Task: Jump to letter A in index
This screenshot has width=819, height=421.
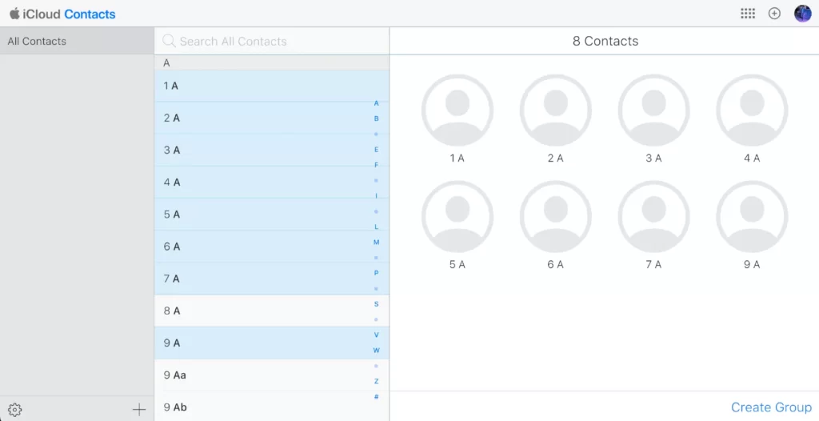Action: click(376, 103)
